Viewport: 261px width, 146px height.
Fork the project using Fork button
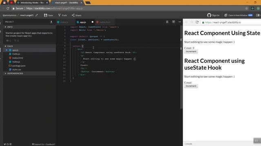coord(62,15)
